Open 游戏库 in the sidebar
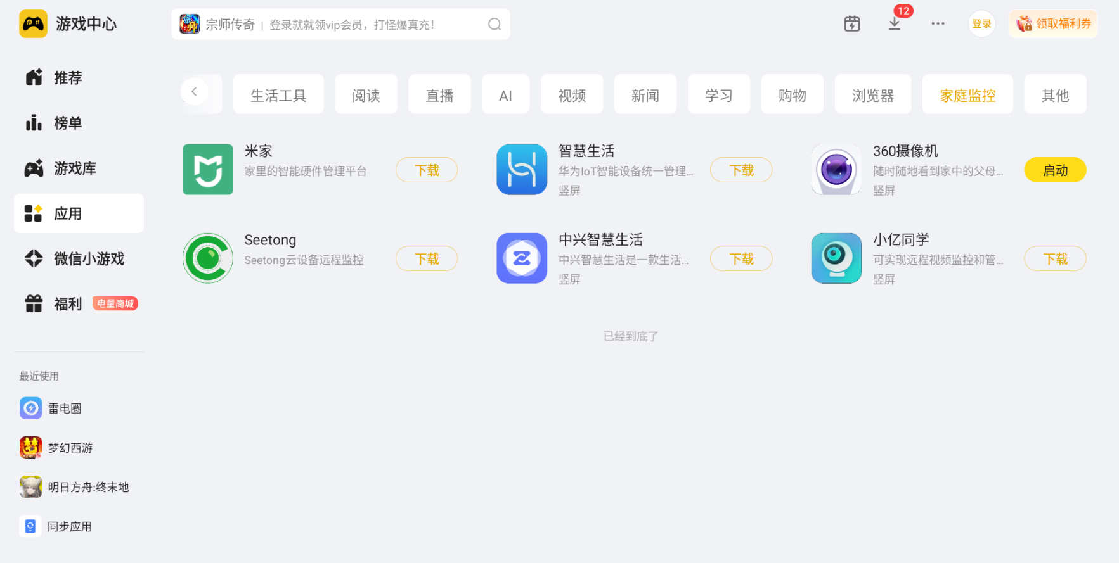Screen dimensions: 1119x563 coord(79,168)
